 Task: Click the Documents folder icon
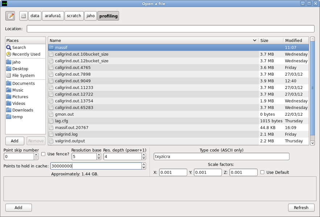click(9, 83)
